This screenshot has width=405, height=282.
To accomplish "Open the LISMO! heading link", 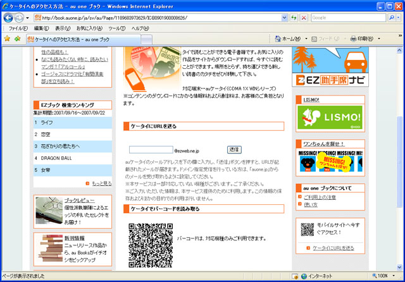I will (x=311, y=100).
